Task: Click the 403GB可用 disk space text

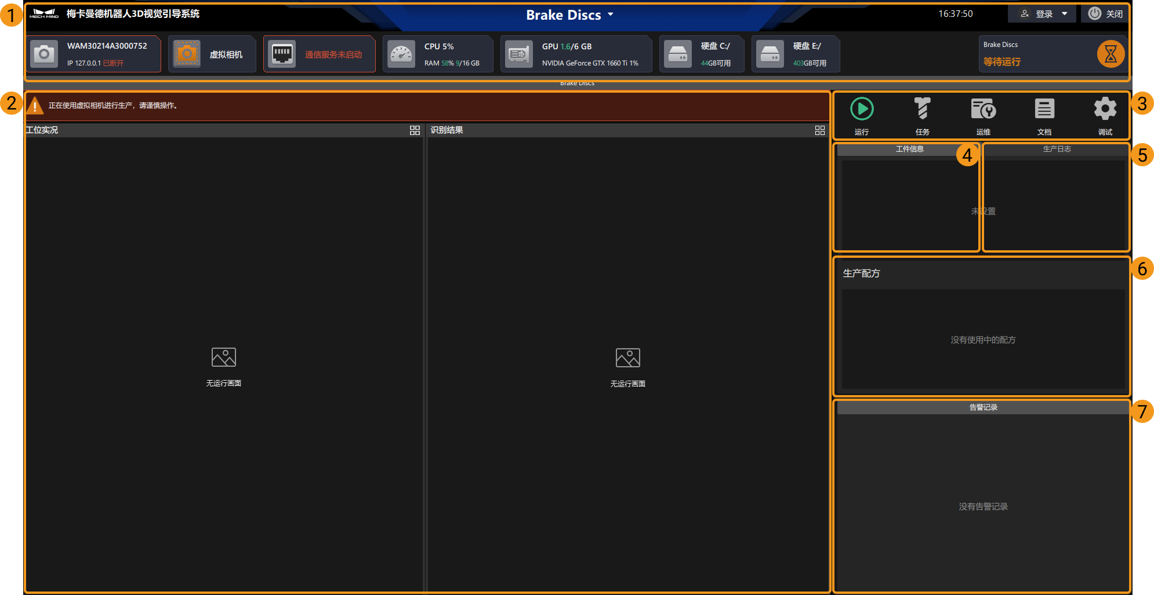Action: (x=810, y=63)
